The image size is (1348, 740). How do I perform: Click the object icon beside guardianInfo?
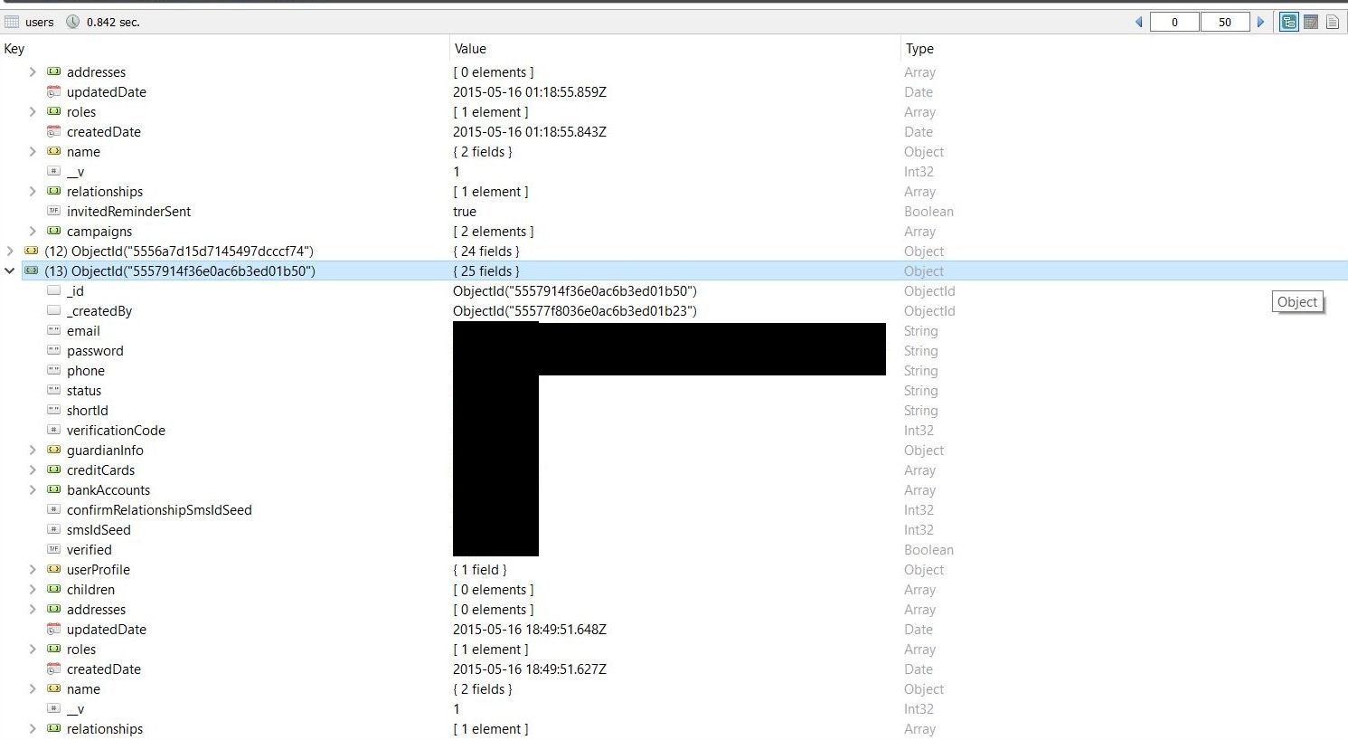[x=54, y=451]
